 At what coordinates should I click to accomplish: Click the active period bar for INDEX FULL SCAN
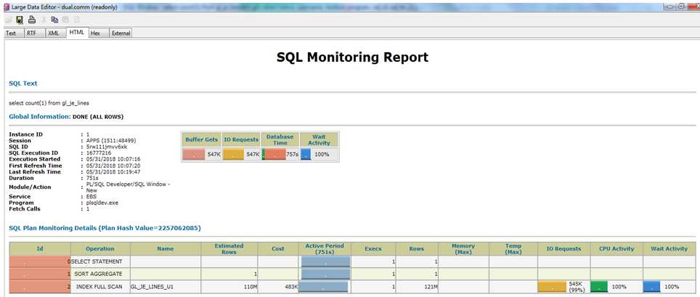(x=322, y=287)
